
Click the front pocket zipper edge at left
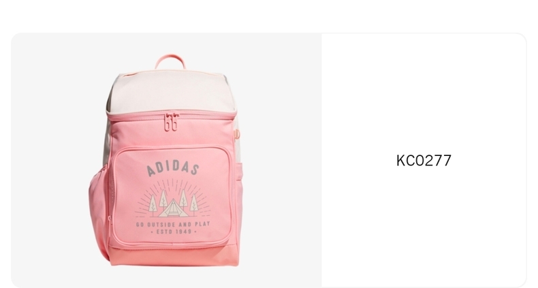(x=111, y=195)
